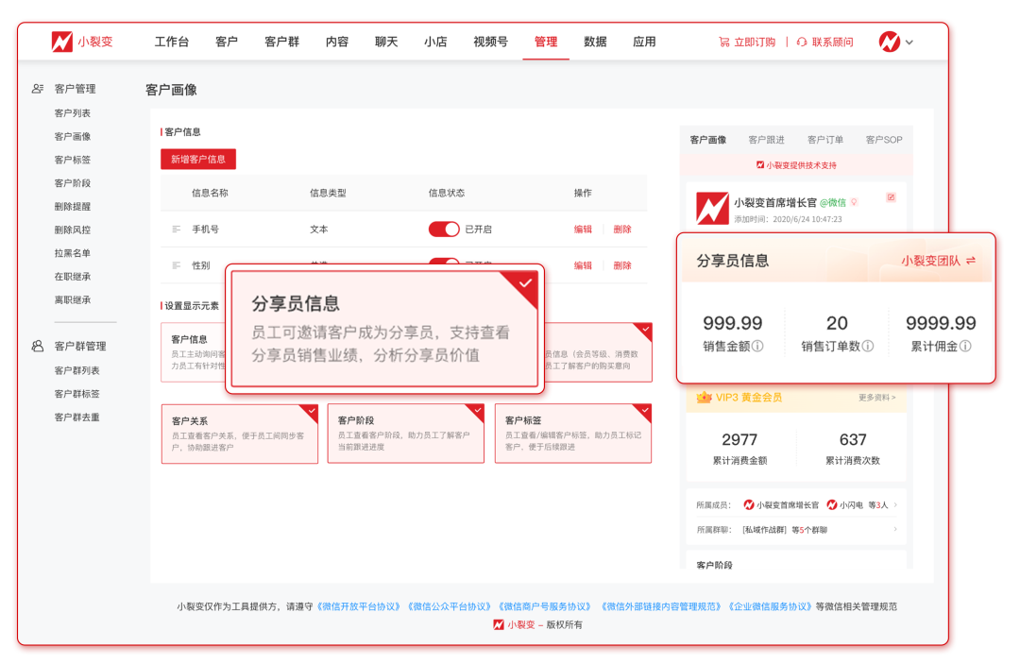This screenshot has width=1020, height=664.
Task: Switch team via 小裂变团队 selector
Action: point(938,261)
